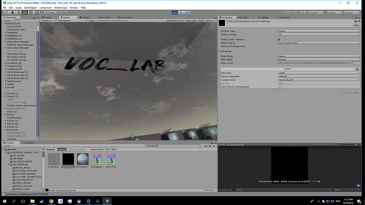The width and height of the screenshot is (365, 205).
Task: Enable Use Crunch Compression checkbox
Action: [x=279, y=87]
